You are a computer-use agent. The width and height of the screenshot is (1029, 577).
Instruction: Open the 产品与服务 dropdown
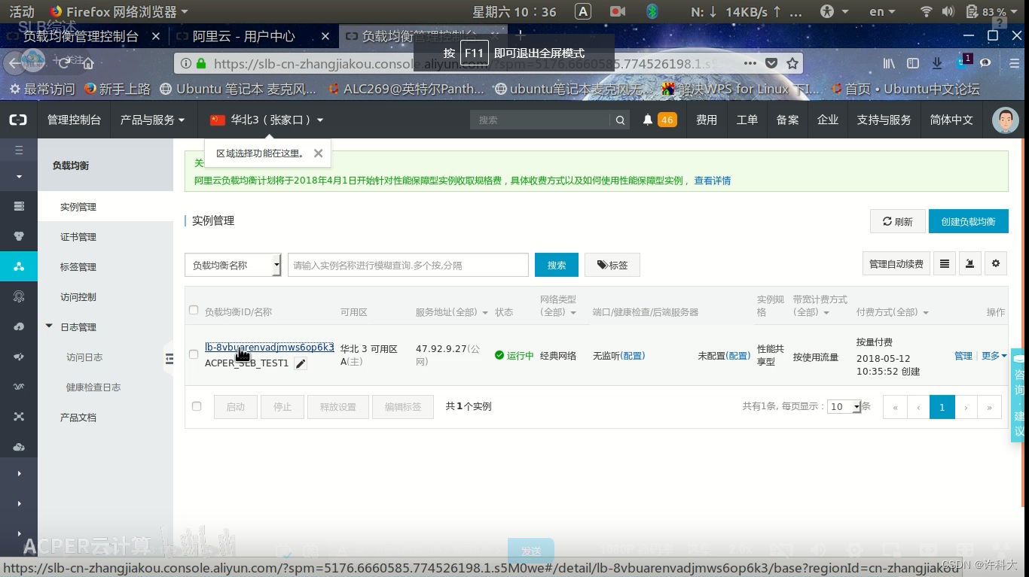pos(152,120)
